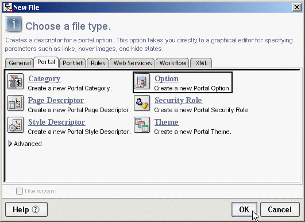Viewport: 305px width, 222px height.
Task: Click the Security Role icon
Action: [x=142, y=103]
